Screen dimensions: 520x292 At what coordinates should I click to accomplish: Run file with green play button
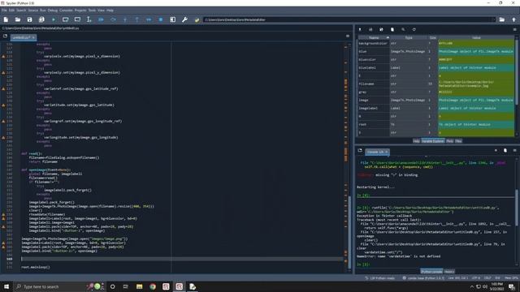click(54, 19)
